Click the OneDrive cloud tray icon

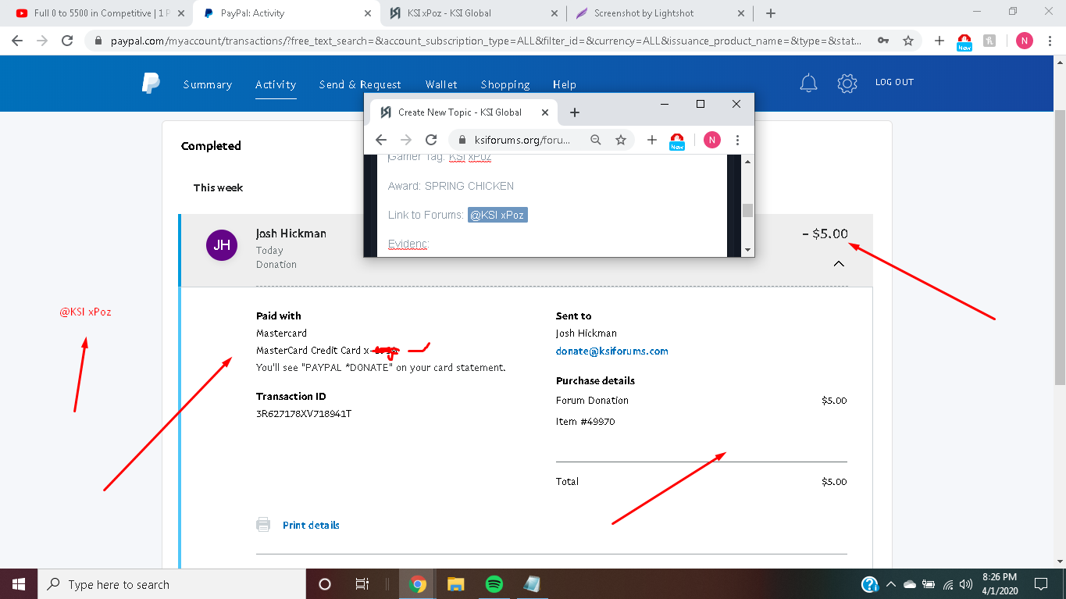pyautogui.click(x=910, y=584)
